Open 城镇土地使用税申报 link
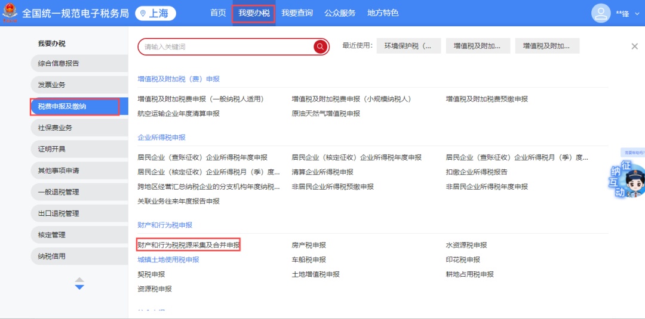The image size is (645, 319). click(x=168, y=260)
